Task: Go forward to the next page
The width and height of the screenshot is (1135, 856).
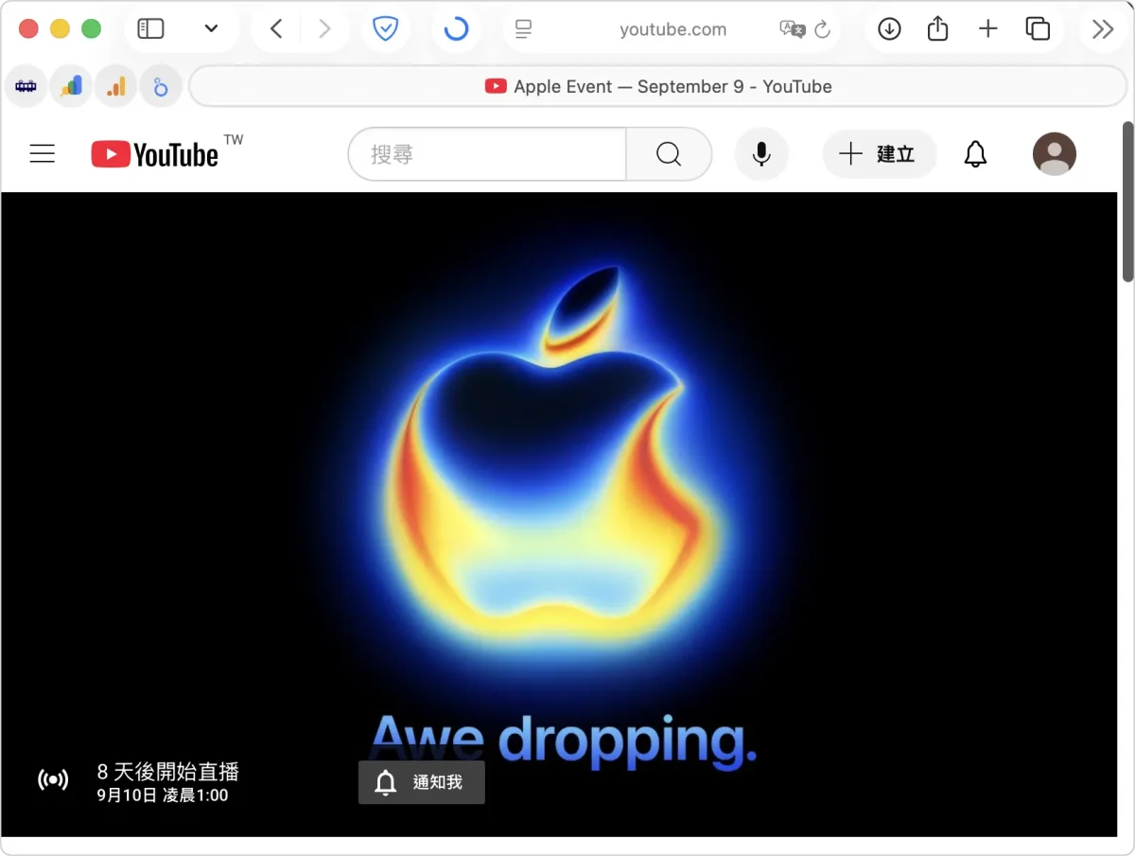Action: pos(324,28)
